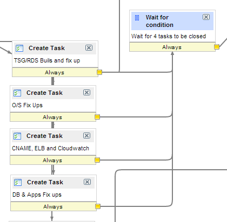Screen dimensions: 227x222
Task: Select the DB & Apps Fix ups description text
Action: pyautogui.click(x=37, y=195)
